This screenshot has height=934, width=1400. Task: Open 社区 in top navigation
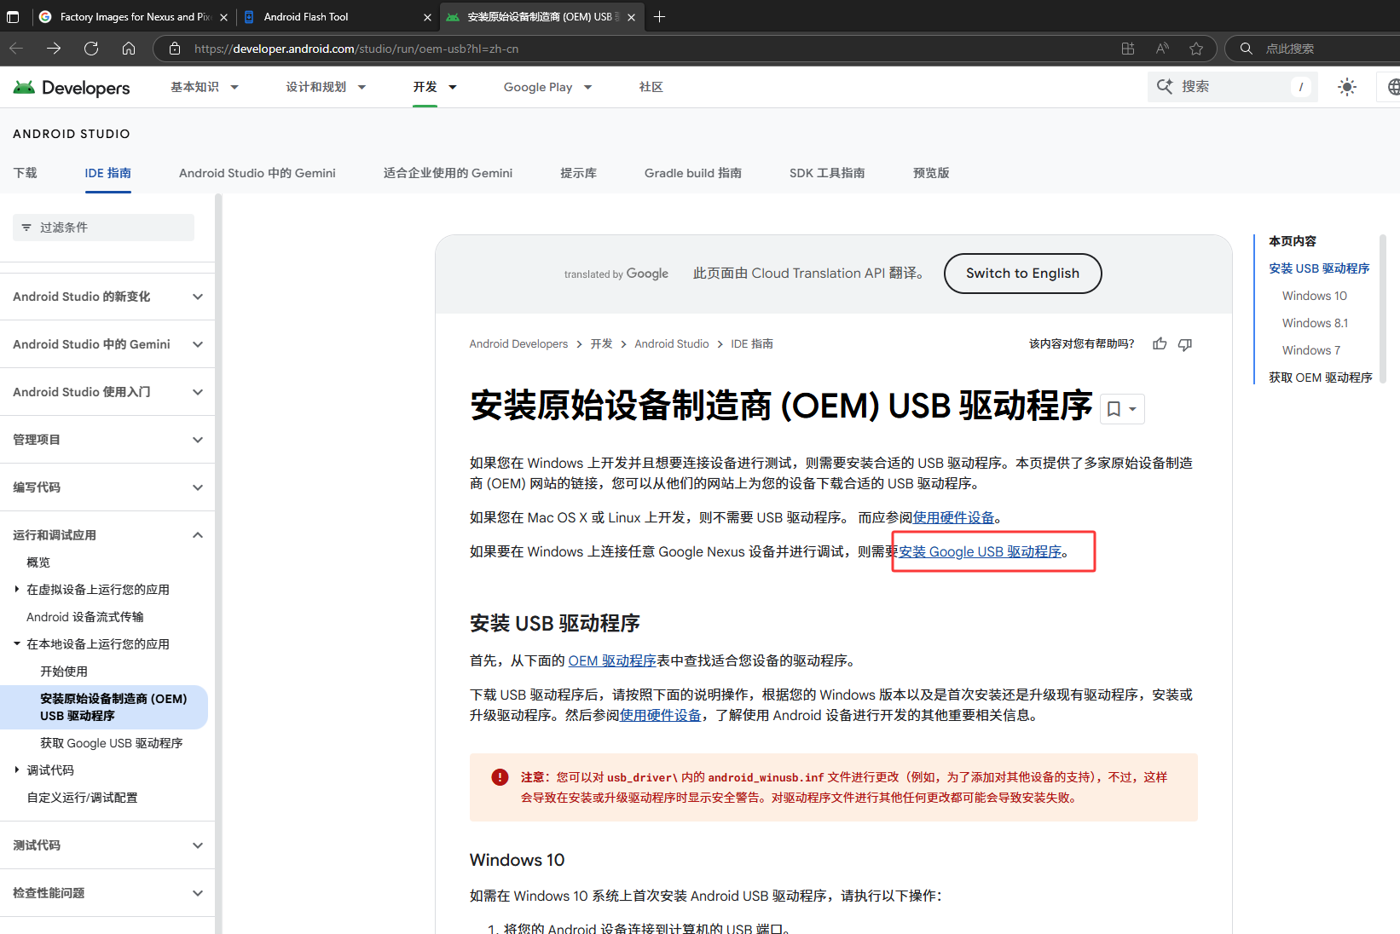(651, 87)
